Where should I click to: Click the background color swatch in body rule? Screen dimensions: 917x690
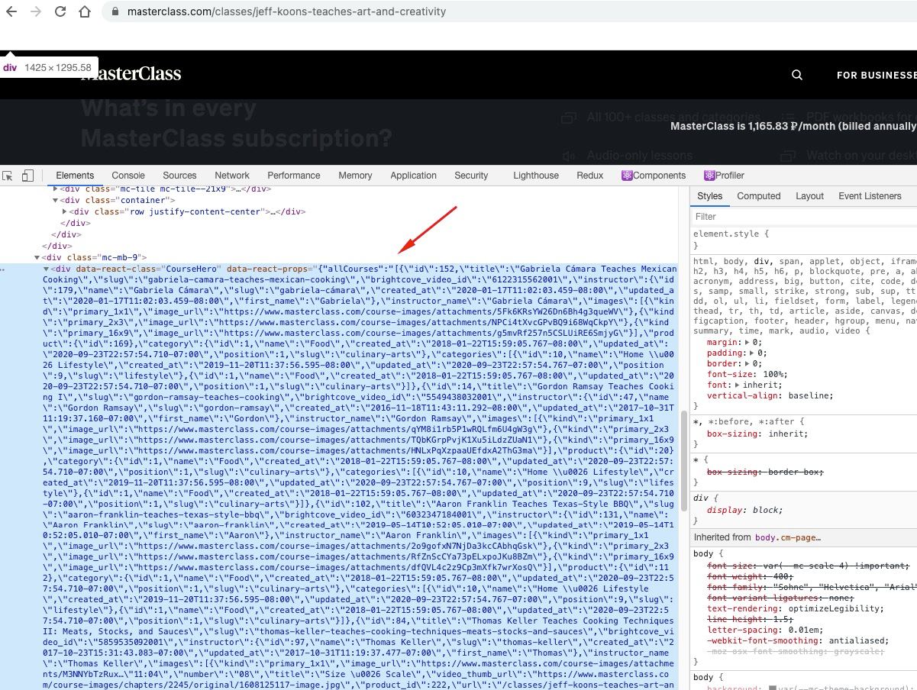tap(773, 689)
